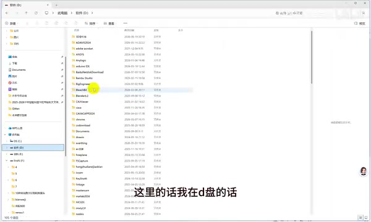Click the Delete trash icon in toolbar
The image size is (371, 222).
point(75,23)
